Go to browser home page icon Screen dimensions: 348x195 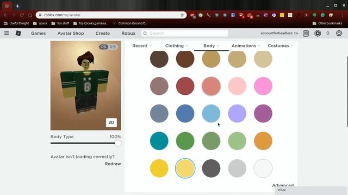[30, 15]
